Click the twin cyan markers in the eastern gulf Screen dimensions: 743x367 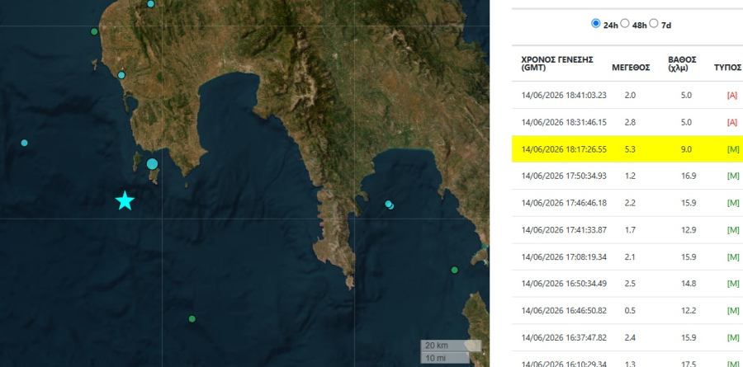pos(389,205)
